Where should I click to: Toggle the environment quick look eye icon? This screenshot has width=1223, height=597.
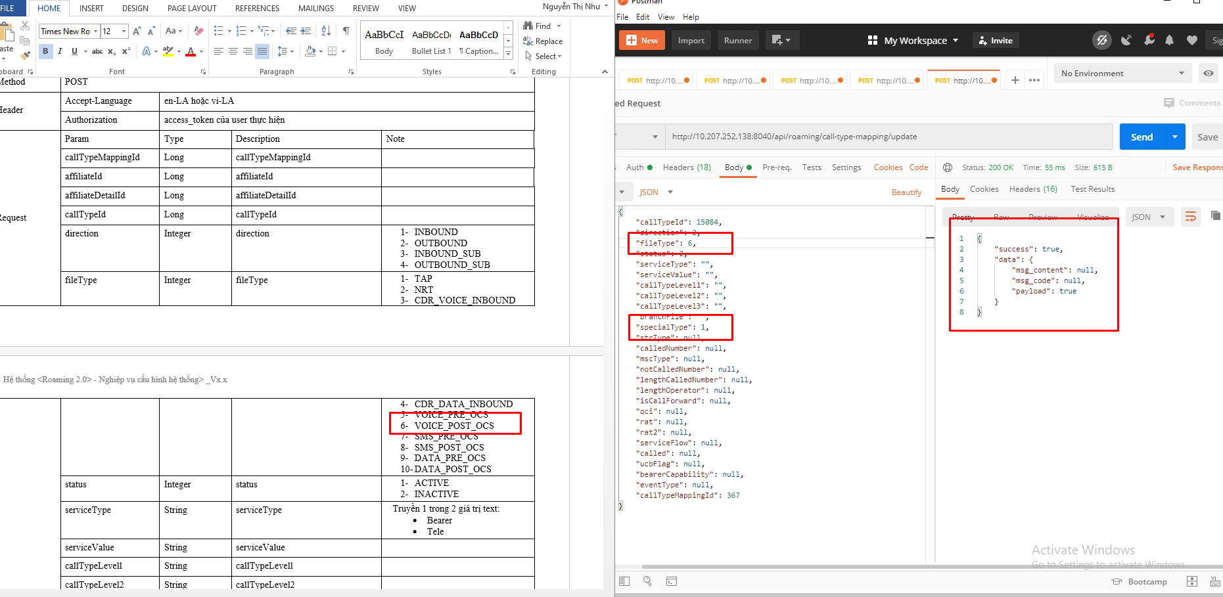(1208, 74)
